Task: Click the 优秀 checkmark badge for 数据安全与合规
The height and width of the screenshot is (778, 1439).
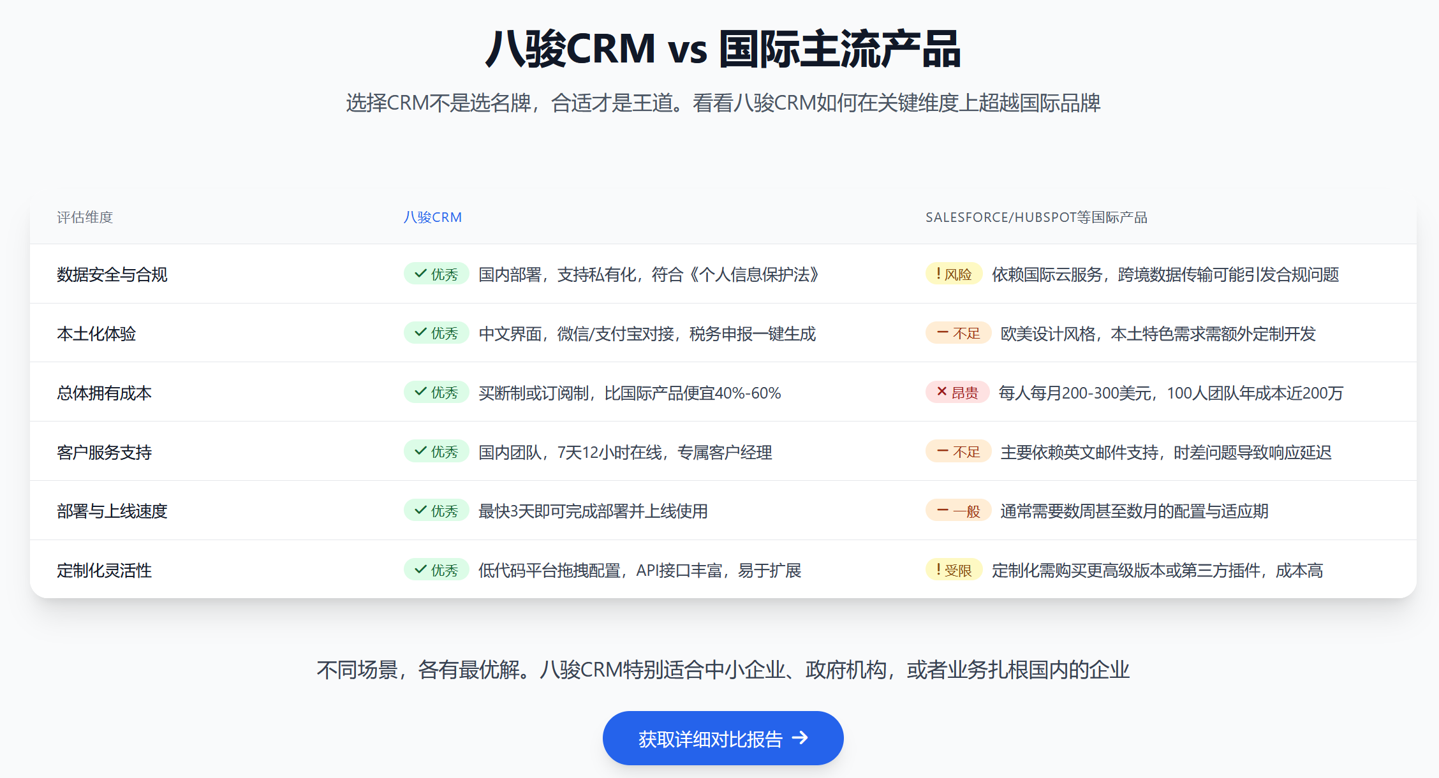Action: click(x=436, y=274)
